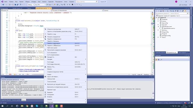
Task: Open taskbar search magnifier
Action: 7,106
